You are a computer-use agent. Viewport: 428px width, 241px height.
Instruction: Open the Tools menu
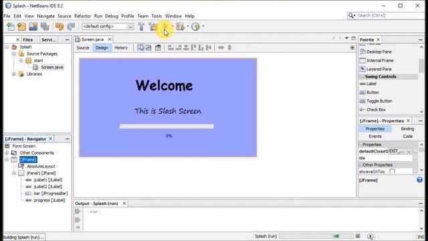[156, 16]
